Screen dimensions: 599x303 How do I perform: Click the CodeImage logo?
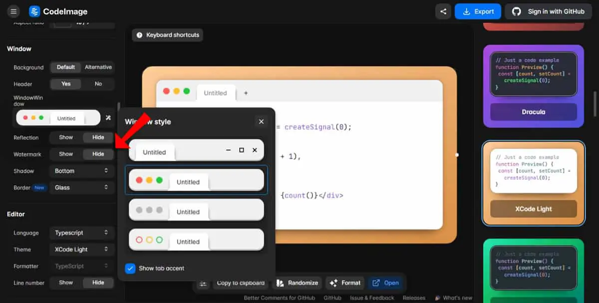click(58, 11)
